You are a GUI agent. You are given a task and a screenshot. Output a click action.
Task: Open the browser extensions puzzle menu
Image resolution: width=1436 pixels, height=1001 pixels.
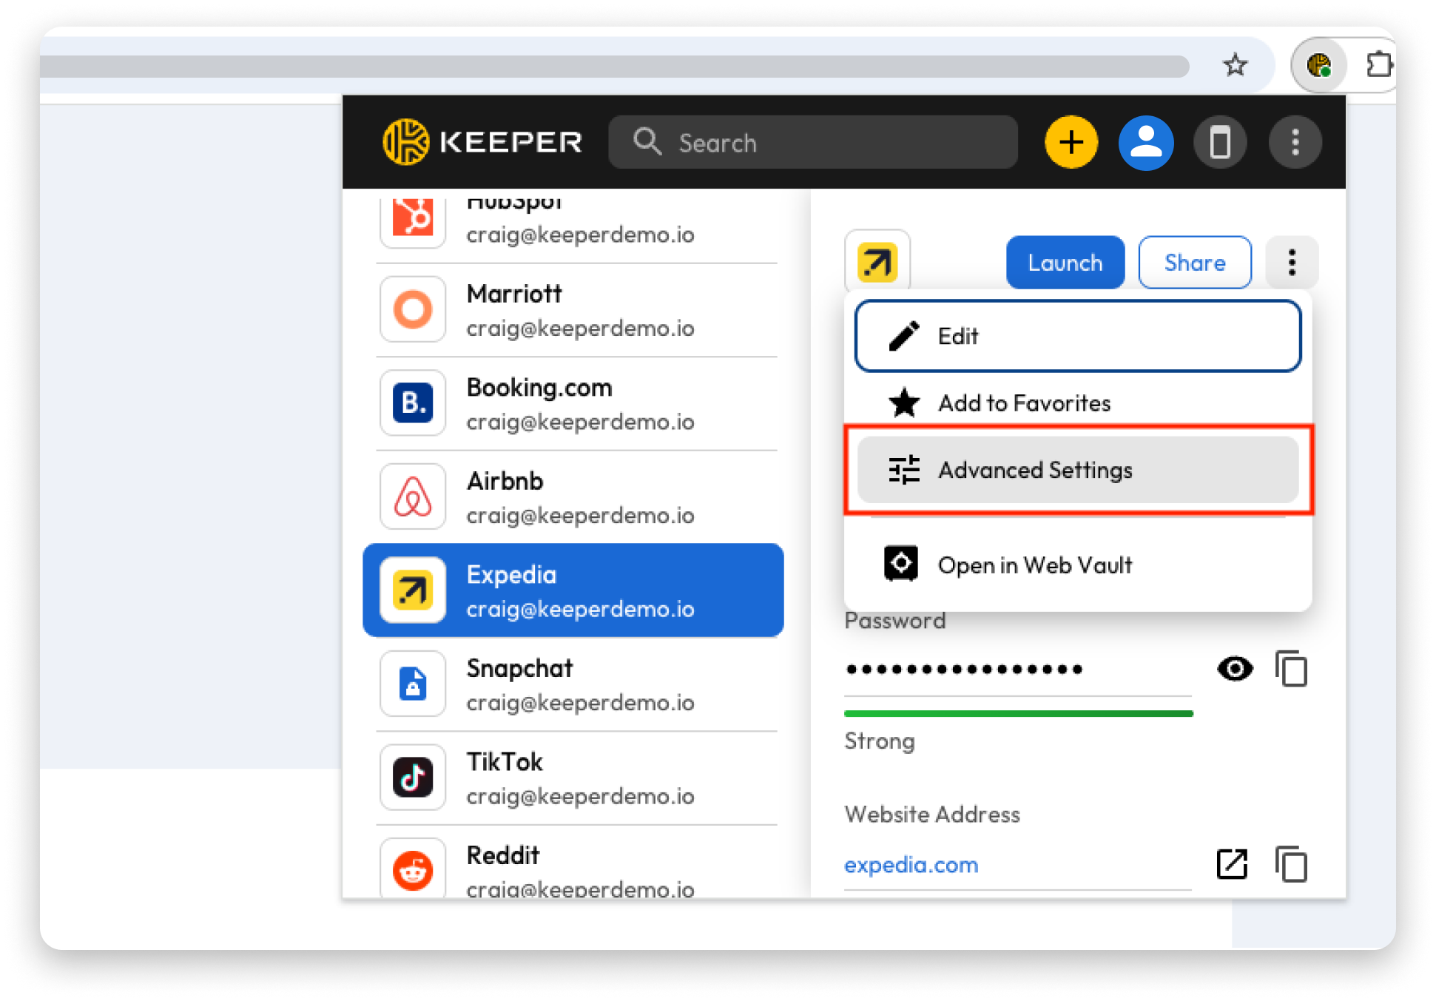click(x=1378, y=65)
